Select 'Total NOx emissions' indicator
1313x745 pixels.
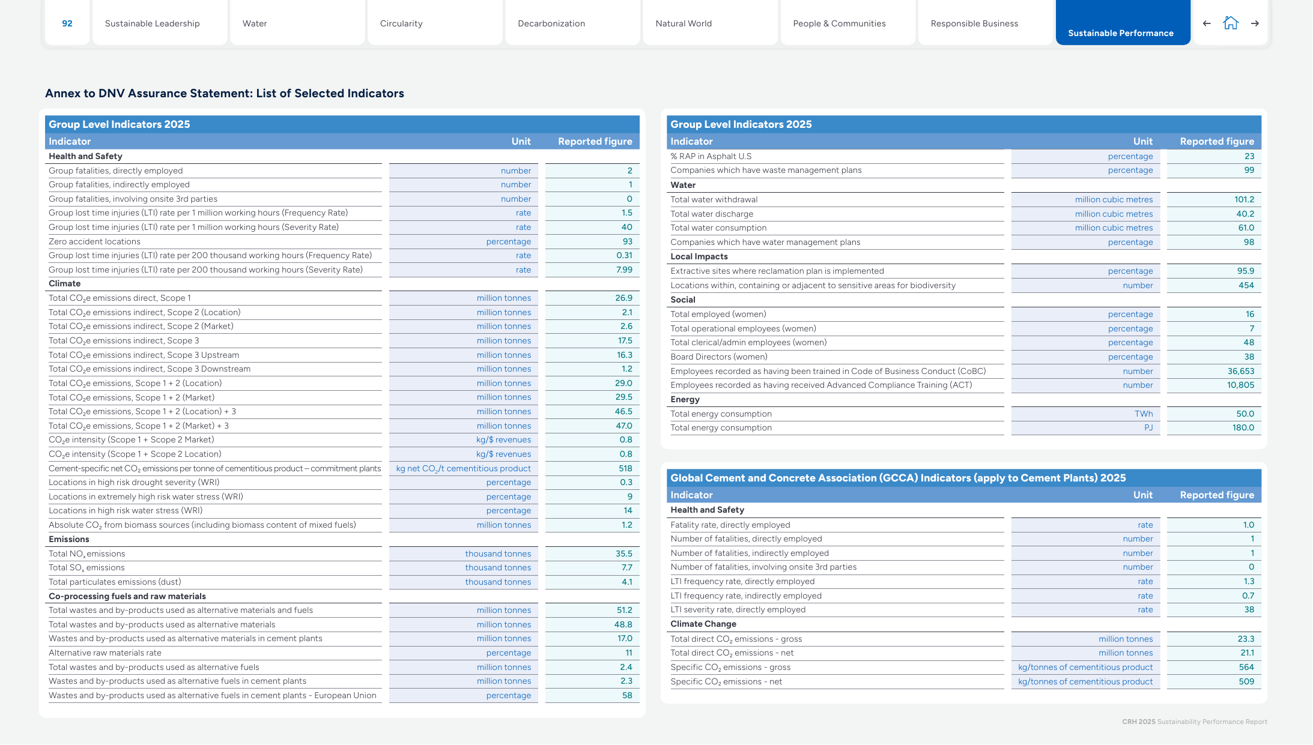click(x=87, y=554)
